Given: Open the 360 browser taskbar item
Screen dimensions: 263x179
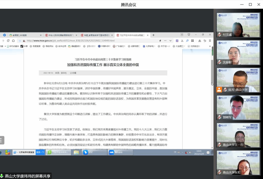Looking at the screenshot, I should (59, 152).
